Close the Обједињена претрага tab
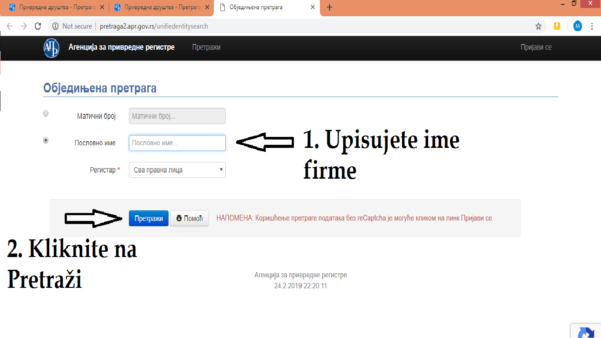 (313, 7)
